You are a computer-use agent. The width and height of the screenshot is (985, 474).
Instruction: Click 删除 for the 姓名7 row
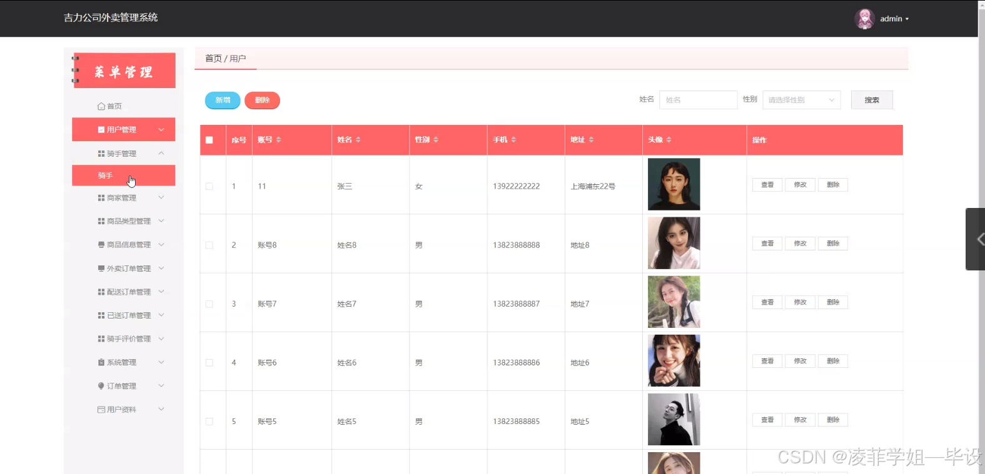click(833, 302)
